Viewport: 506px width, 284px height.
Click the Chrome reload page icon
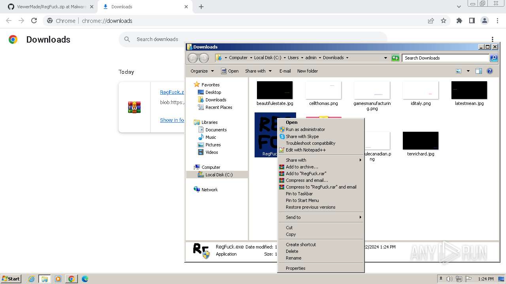click(34, 21)
